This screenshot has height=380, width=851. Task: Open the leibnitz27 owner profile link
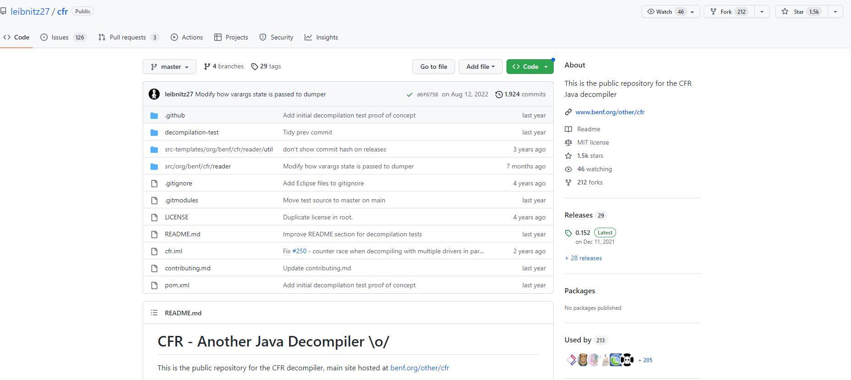point(30,11)
